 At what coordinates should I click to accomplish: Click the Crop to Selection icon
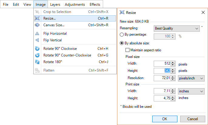click(x=37, y=12)
